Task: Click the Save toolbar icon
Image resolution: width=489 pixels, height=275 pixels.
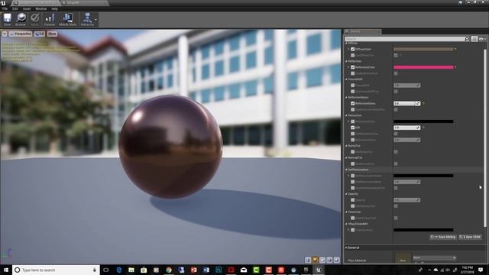Action: [x=7, y=19]
